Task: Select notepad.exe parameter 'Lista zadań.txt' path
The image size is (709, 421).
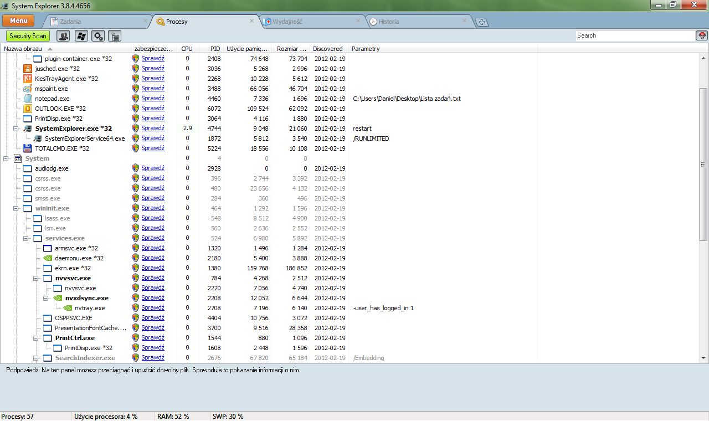Action: tap(407, 99)
